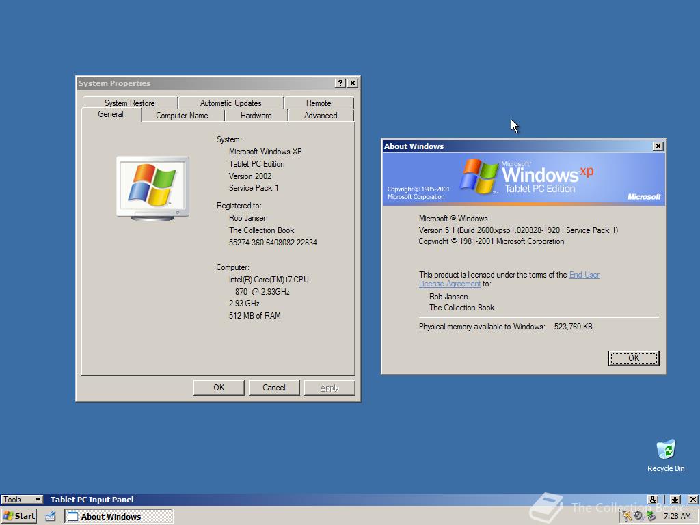Click Apply in System Properties
Viewport: 700px width, 525px height.
tap(329, 387)
